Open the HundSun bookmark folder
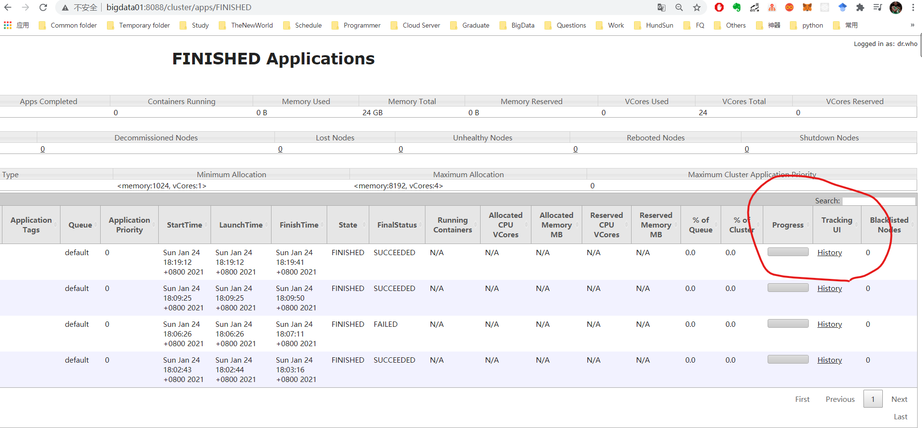The height and width of the screenshot is (428, 922). coord(653,25)
